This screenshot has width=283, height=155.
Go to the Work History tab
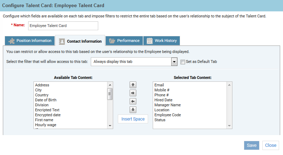point(162,41)
